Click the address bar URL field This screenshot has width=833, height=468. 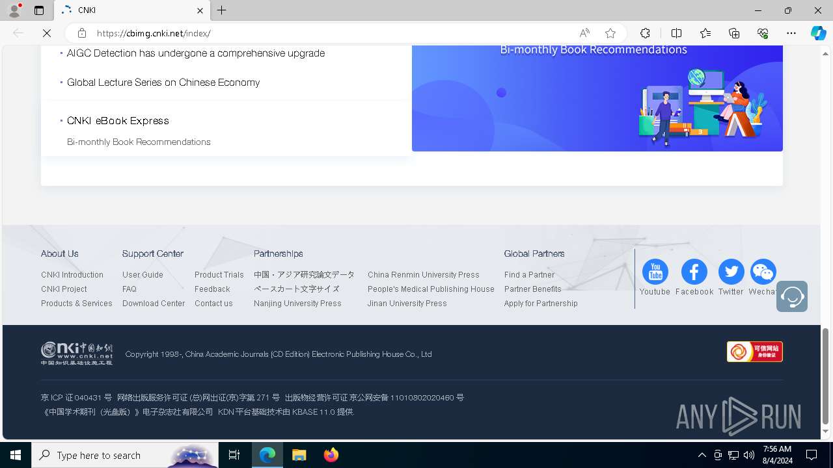pyautogui.click(x=332, y=33)
